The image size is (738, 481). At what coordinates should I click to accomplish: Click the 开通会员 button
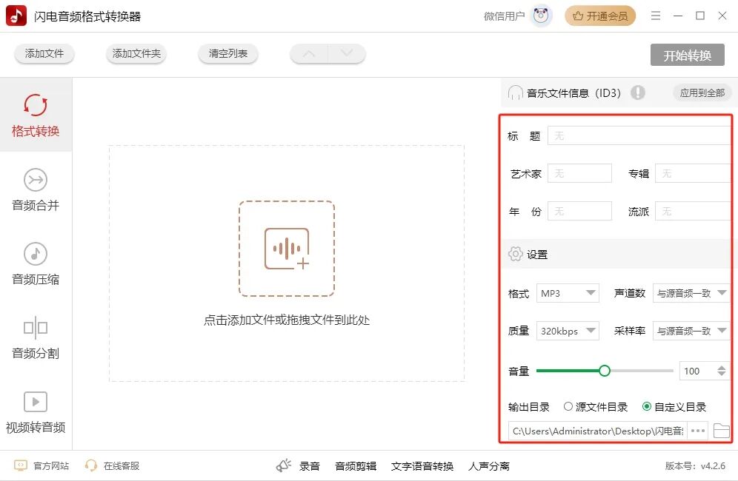click(x=600, y=16)
